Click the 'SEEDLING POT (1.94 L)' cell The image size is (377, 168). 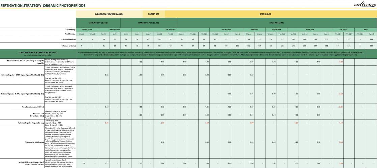98,23
